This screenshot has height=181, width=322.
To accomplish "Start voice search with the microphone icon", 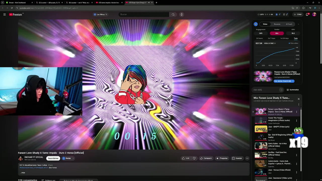I will (x=181, y=14).
